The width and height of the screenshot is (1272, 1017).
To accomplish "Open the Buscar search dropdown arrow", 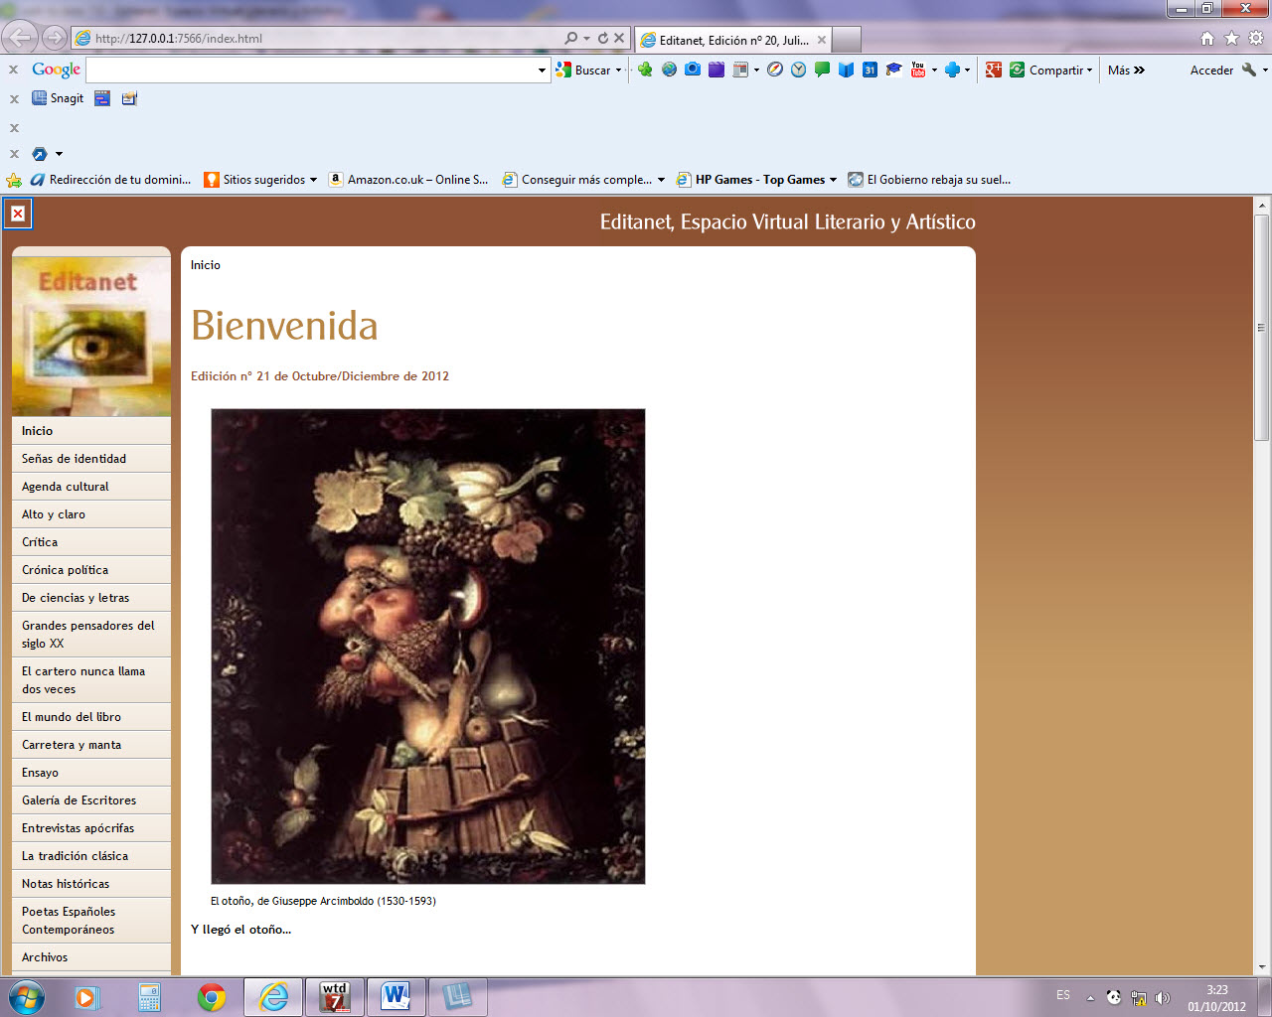I will [x=618, y=71].
